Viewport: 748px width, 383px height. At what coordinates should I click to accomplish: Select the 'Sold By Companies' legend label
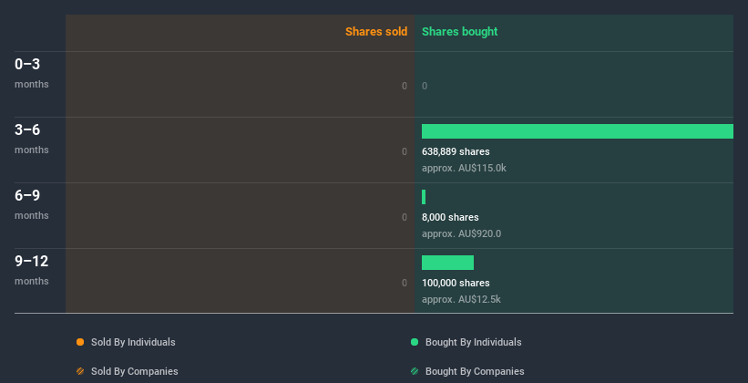135,371
